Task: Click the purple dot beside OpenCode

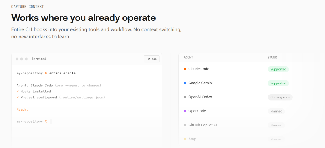Action: click(x=185, y=111)
